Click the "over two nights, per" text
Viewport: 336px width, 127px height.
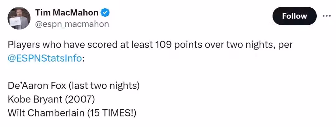(249, 45)
